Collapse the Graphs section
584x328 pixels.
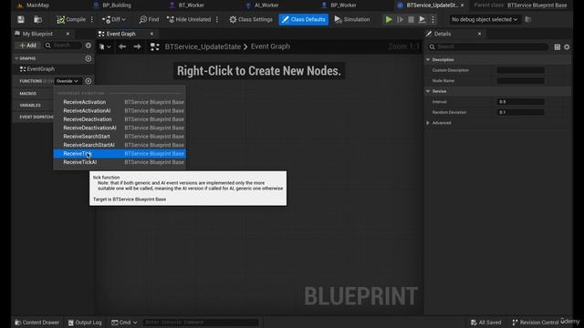(x=16, y=58)
